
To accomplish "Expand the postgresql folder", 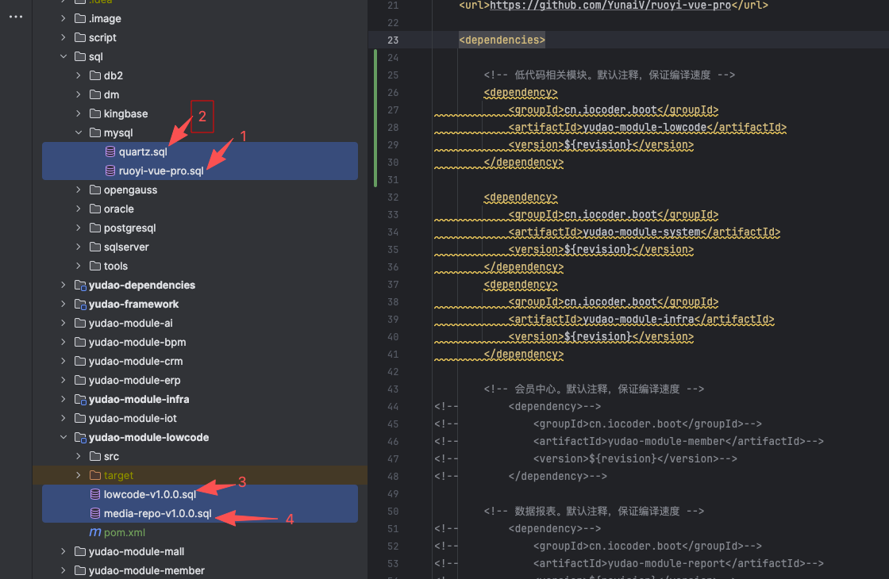I will click(x=79, y=228).
